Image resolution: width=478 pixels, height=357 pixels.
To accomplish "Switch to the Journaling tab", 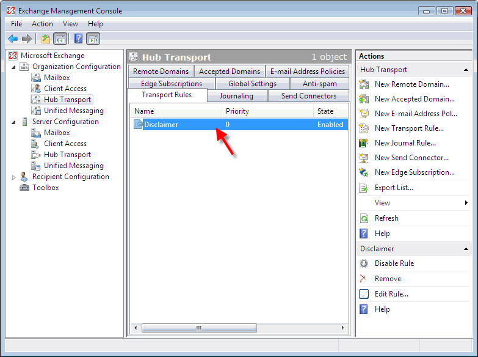I will [x=236, y=95].
